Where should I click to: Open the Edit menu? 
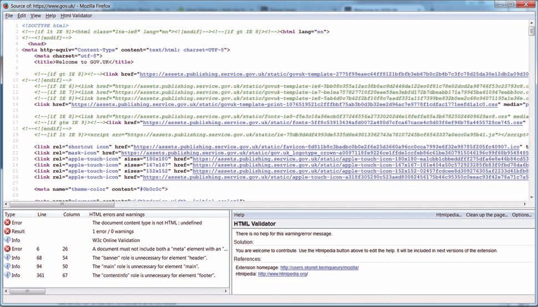[22, 16]
